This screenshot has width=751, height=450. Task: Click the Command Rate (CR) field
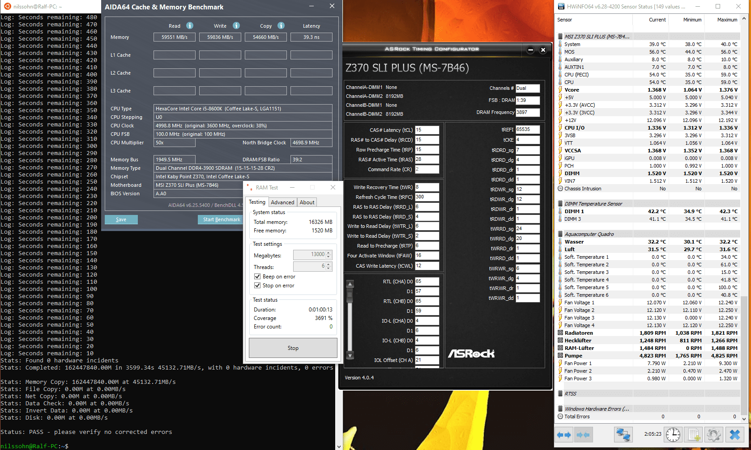[427, 169]
